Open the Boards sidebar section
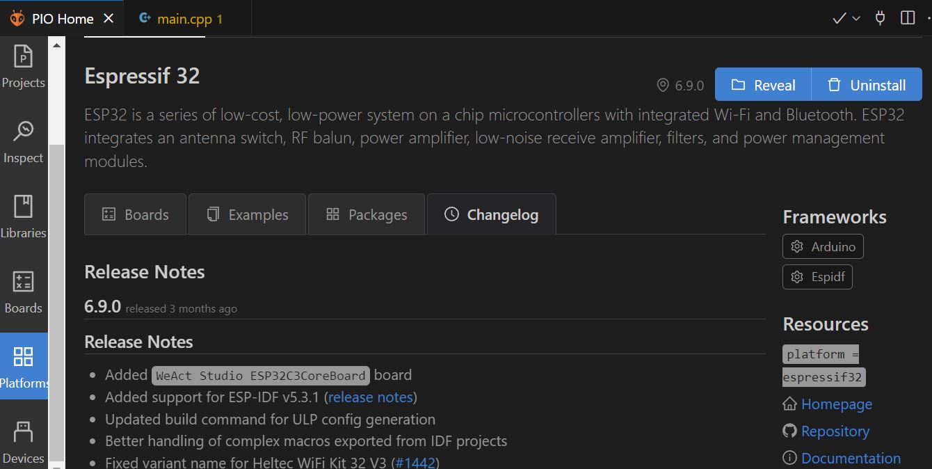 pyautogui.click(x=24, y=293)
